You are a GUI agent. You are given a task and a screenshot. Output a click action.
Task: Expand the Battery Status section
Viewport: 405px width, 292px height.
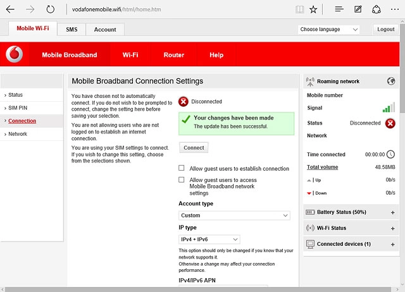coord(392,212)
